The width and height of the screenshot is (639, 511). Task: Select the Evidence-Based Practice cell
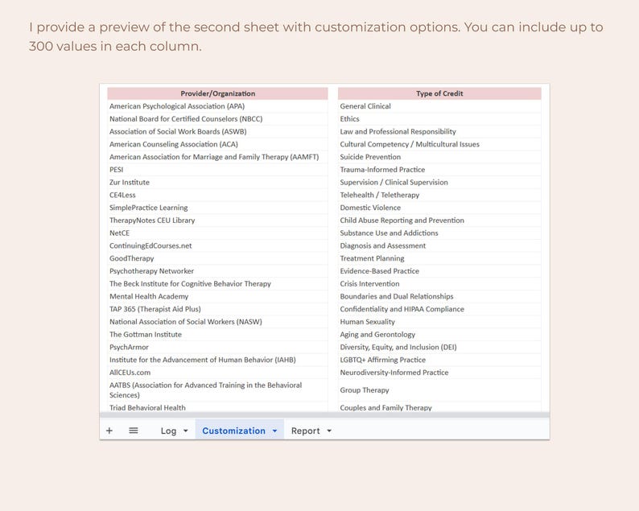439,271
